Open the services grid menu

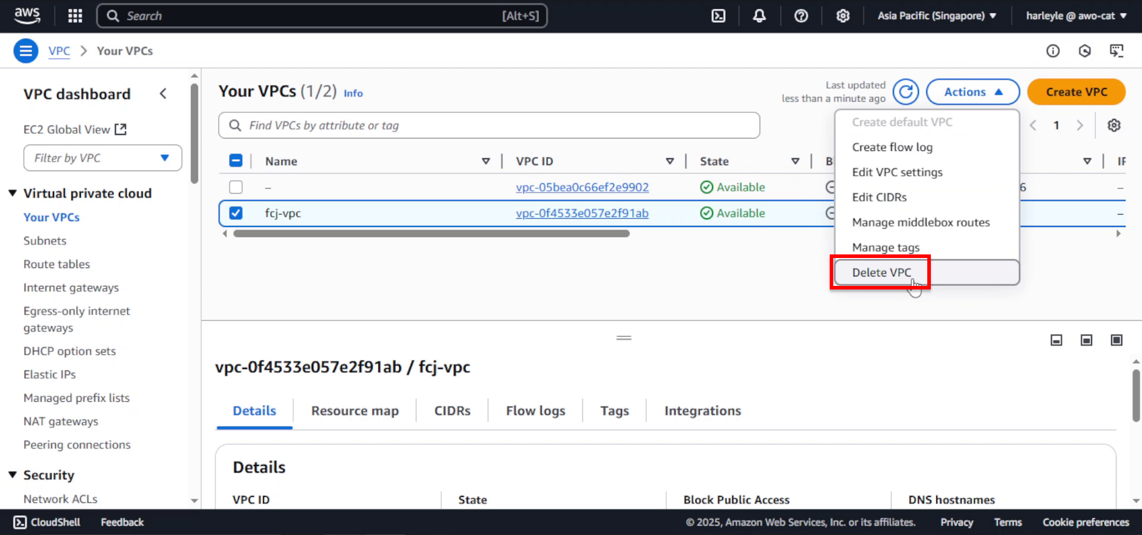click(x=75, y=16)
